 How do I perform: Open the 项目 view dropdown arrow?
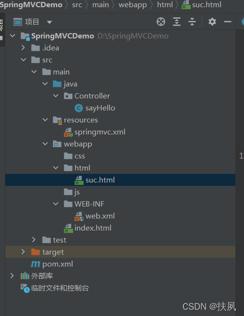pyautogui.click(x=49, y=22)
